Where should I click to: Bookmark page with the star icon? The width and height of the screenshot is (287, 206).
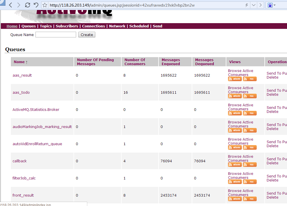pos(45,5)
